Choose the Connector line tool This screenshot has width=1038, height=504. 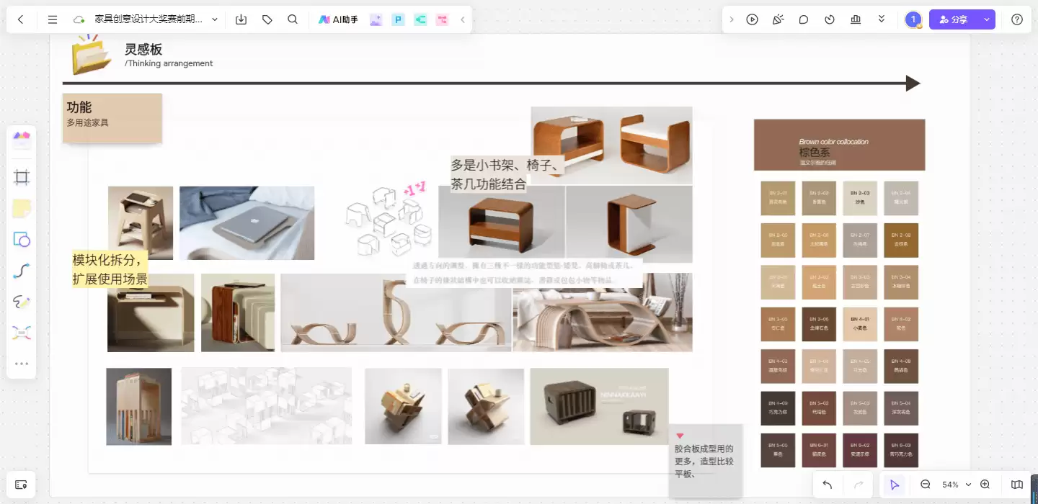(22, 271)
